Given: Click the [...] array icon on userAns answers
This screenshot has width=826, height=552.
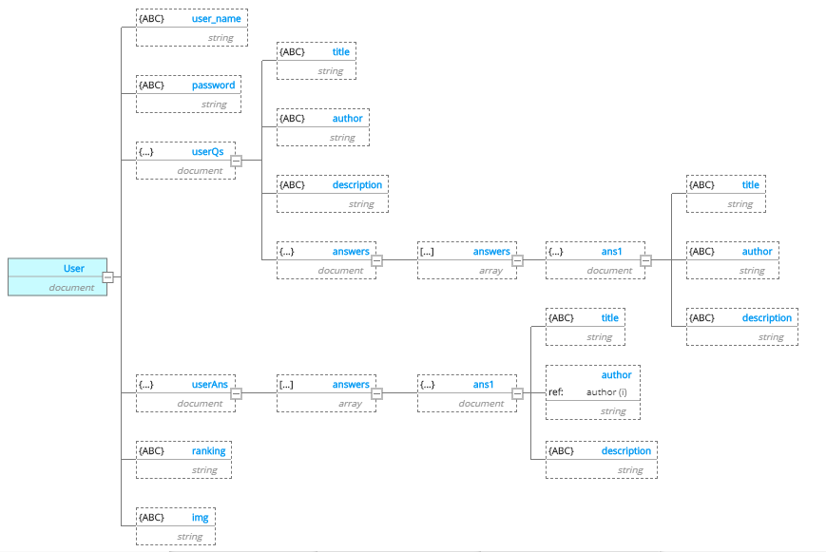Looking at the screenshot, I should [x=286, y=385].
